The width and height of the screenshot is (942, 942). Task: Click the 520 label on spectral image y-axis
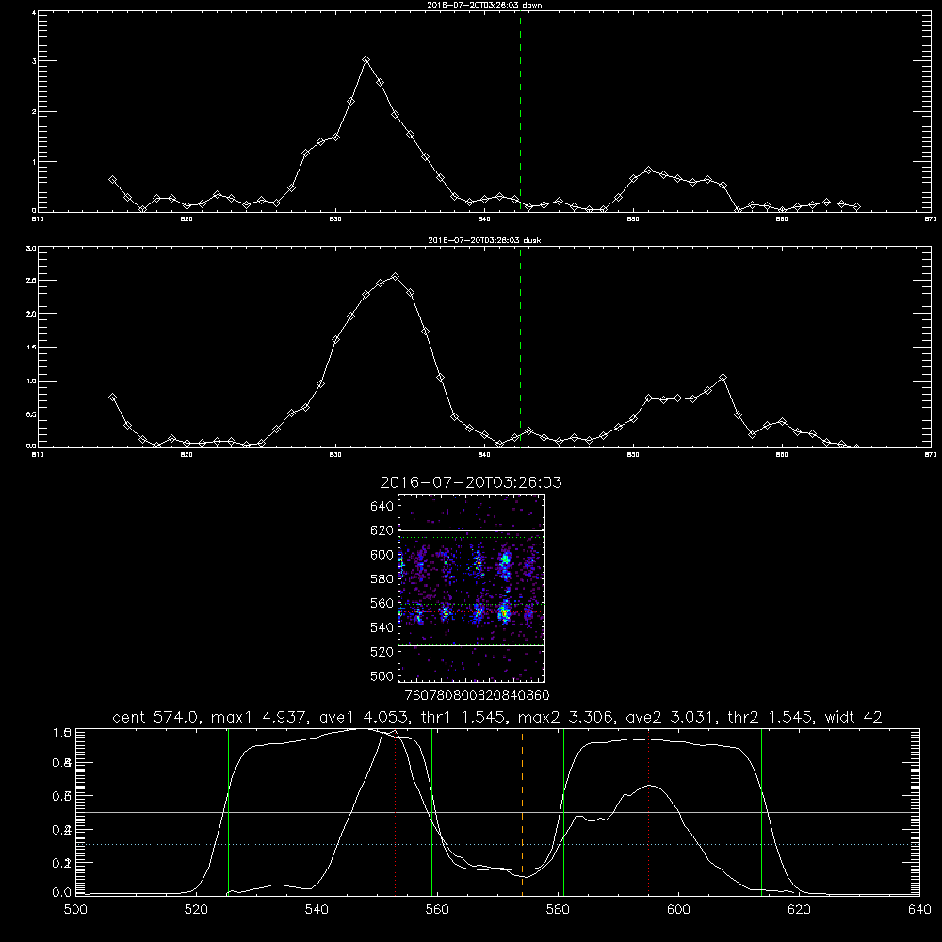tap(382, 652)
